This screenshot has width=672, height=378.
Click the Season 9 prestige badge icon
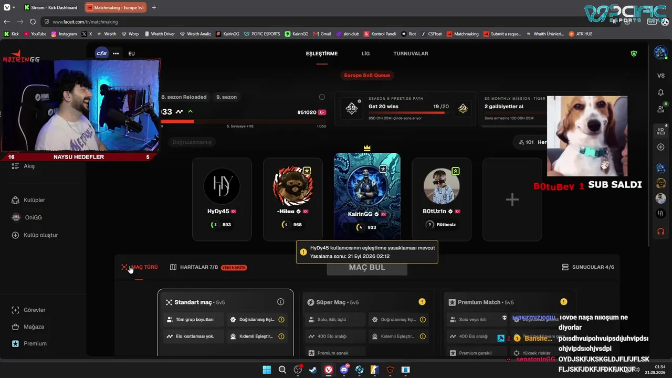(352, 109)
